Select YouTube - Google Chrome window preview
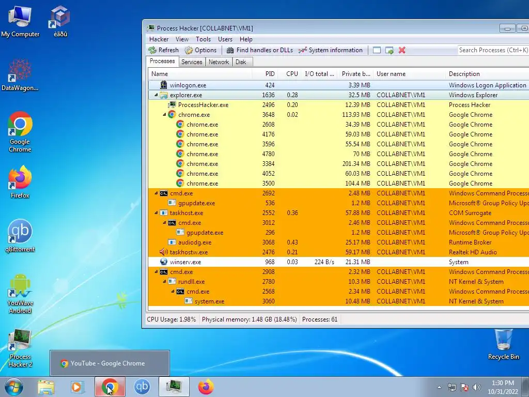Image resolution: width=529 pixels, height=397 pixels. click(110, 363)
